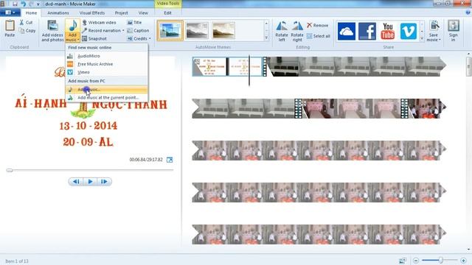472x265 pixels.
Task: Play the movie preview
Action: click(x=90, y=182)
